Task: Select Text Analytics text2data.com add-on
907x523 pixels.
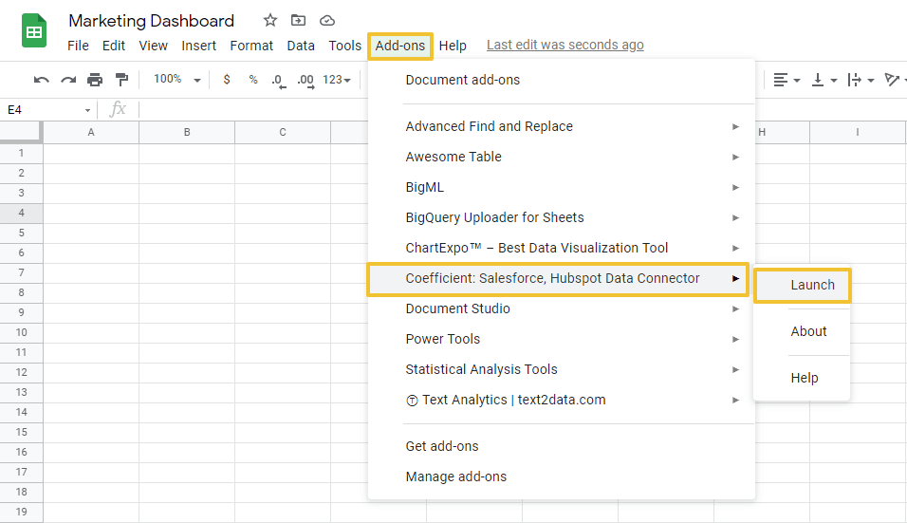Action: pos(561,400)
